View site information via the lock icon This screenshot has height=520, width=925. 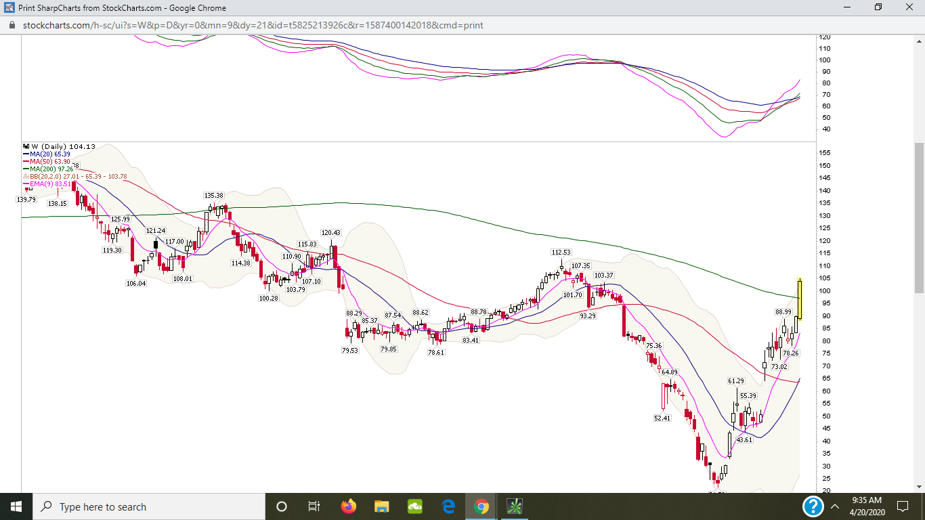pyautogui.click(x=12, y=25)
